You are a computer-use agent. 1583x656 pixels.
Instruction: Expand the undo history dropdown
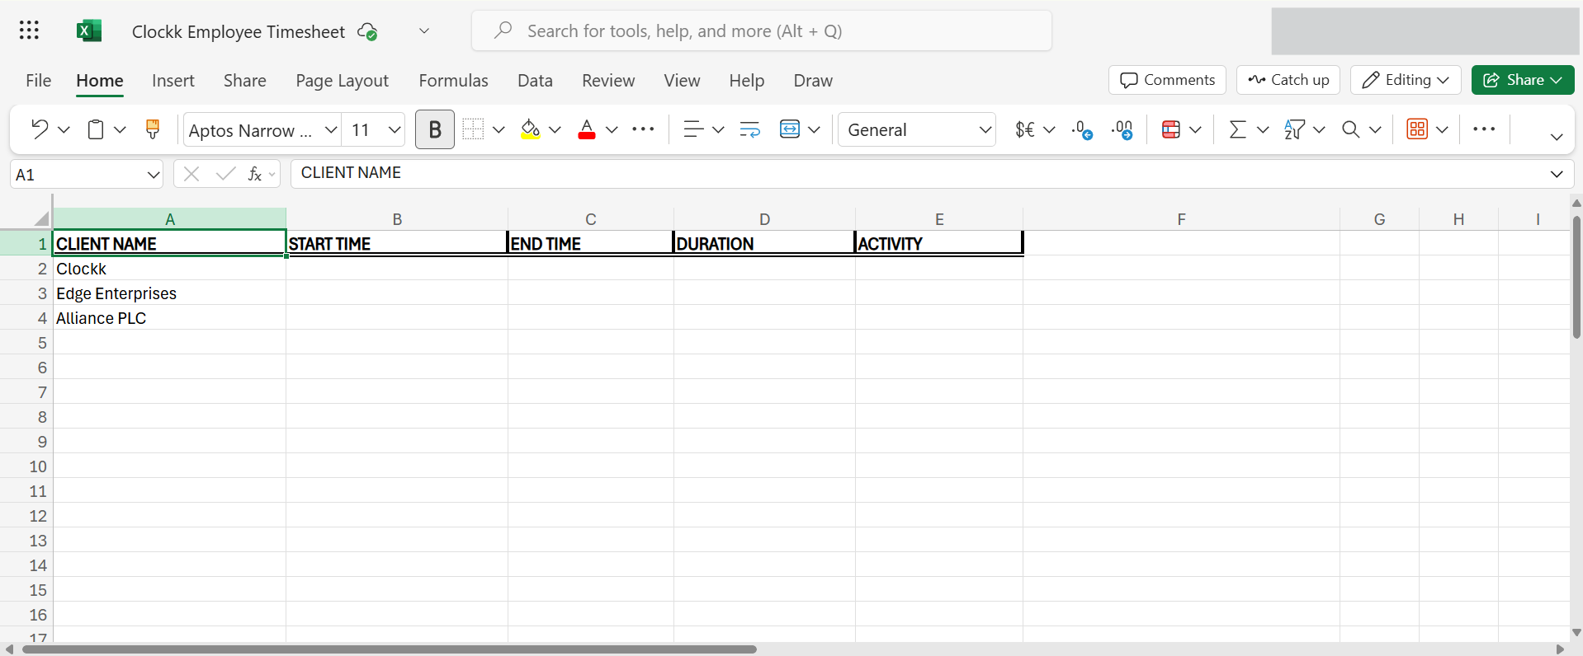[x=64, y=129]
